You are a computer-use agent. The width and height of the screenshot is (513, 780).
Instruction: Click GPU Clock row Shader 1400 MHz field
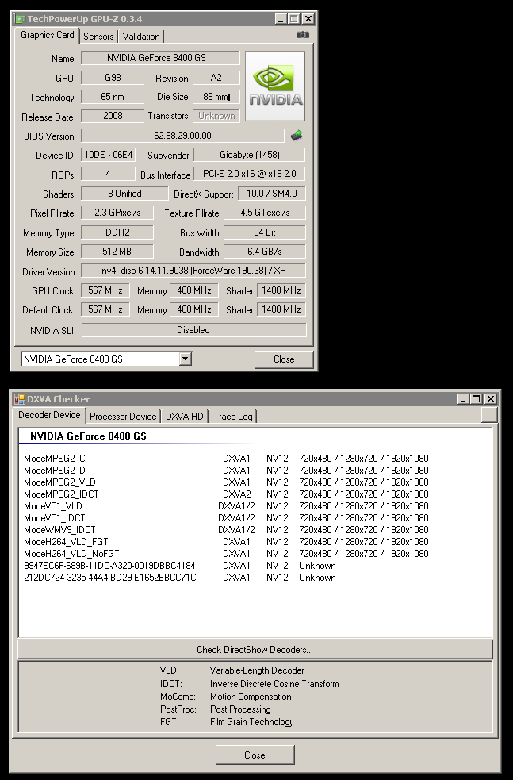281,290
